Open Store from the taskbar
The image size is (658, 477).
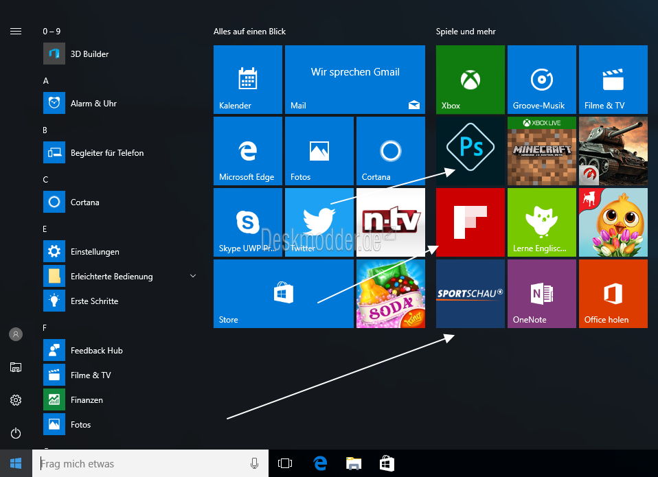tap(387, 463)
